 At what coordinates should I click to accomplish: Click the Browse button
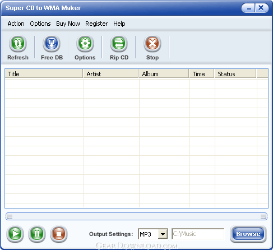(248, 234)
